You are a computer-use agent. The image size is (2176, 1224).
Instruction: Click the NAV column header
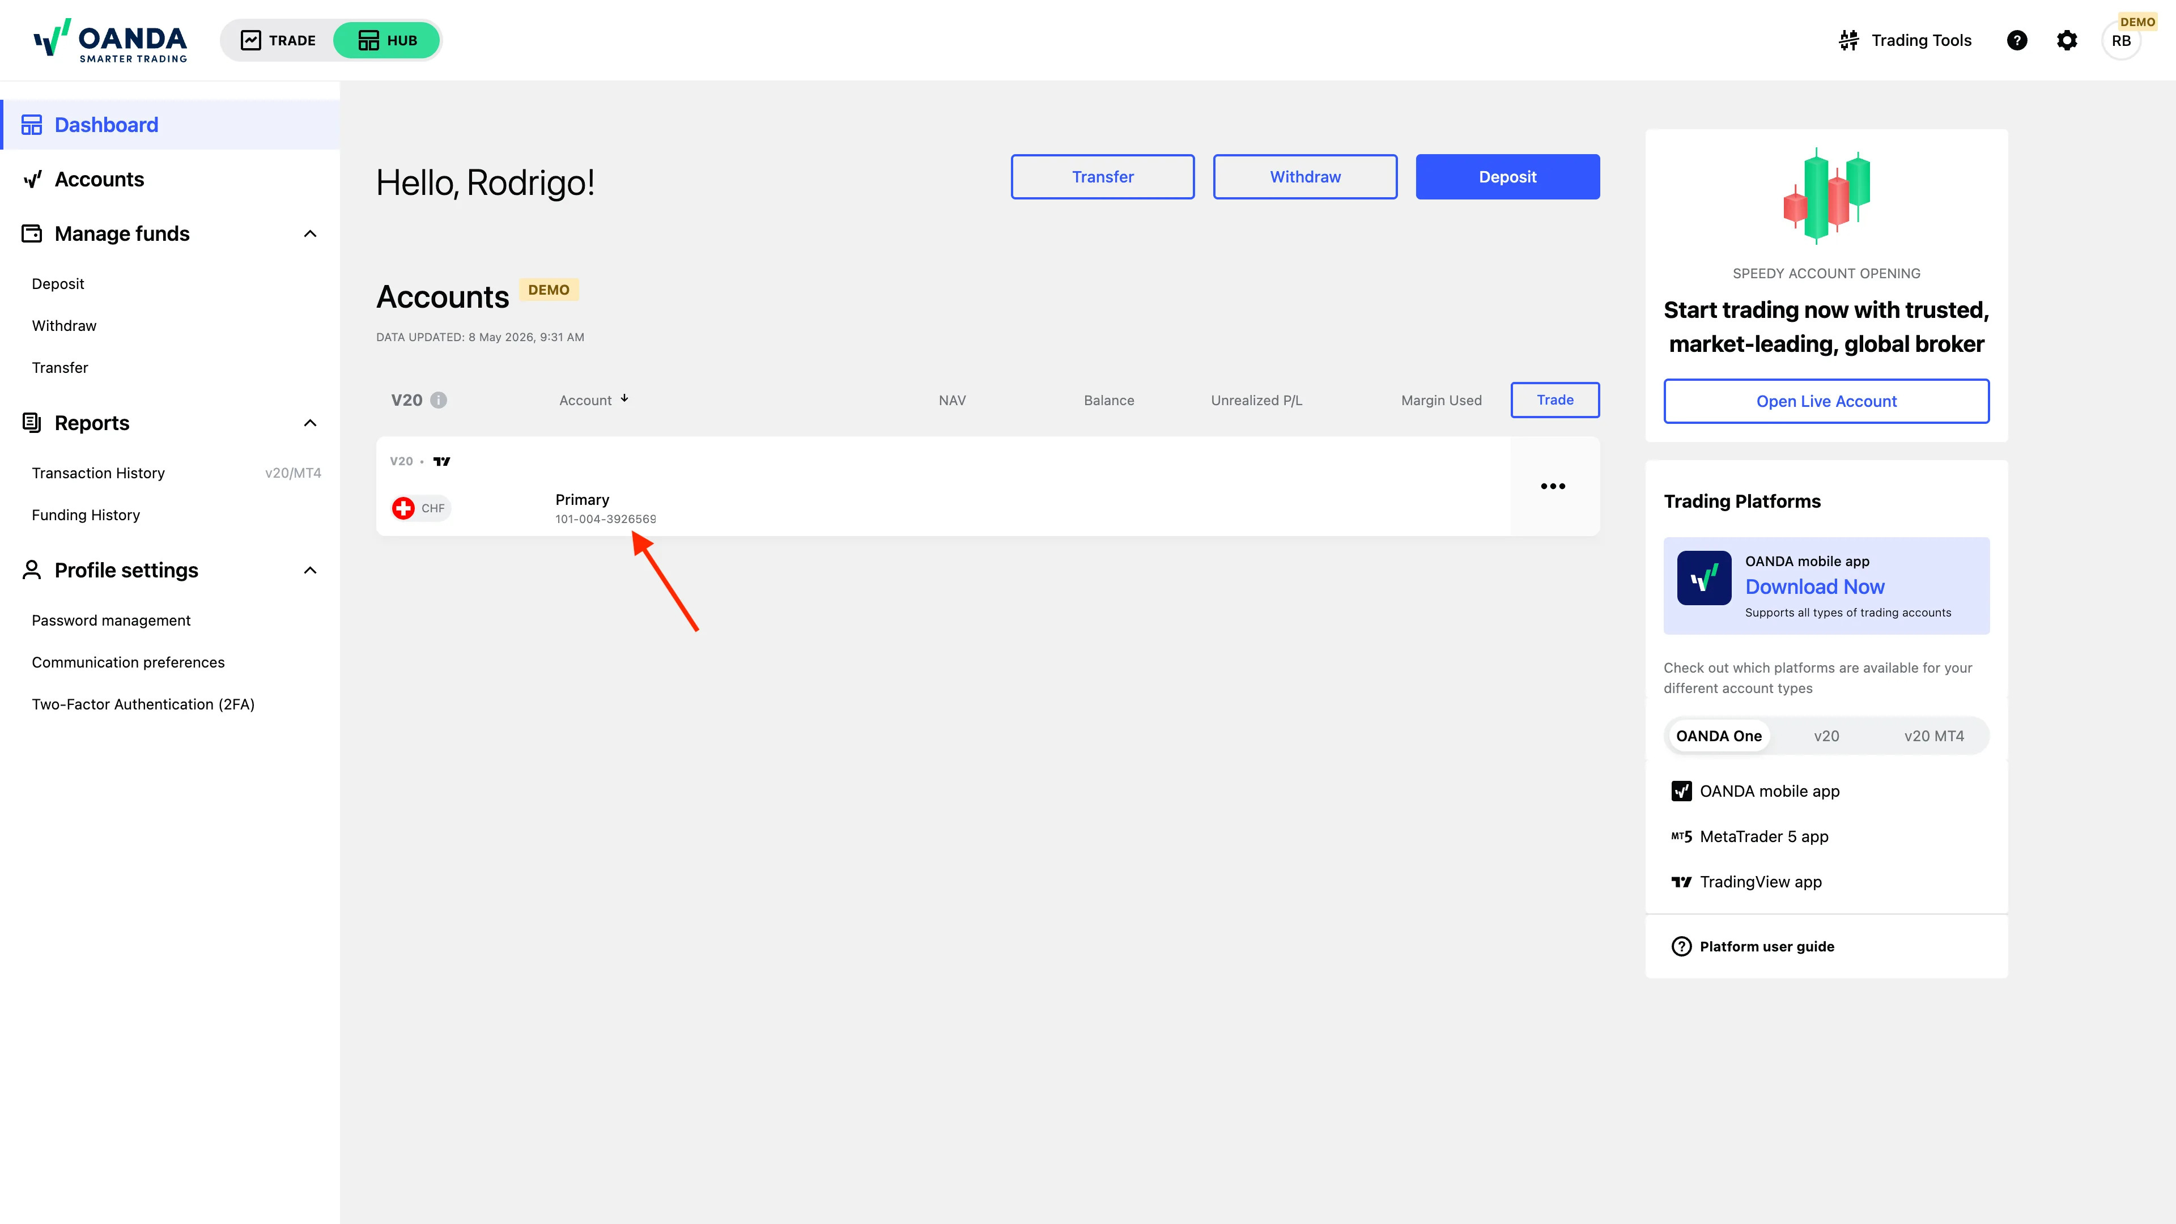tap(952, 401)
